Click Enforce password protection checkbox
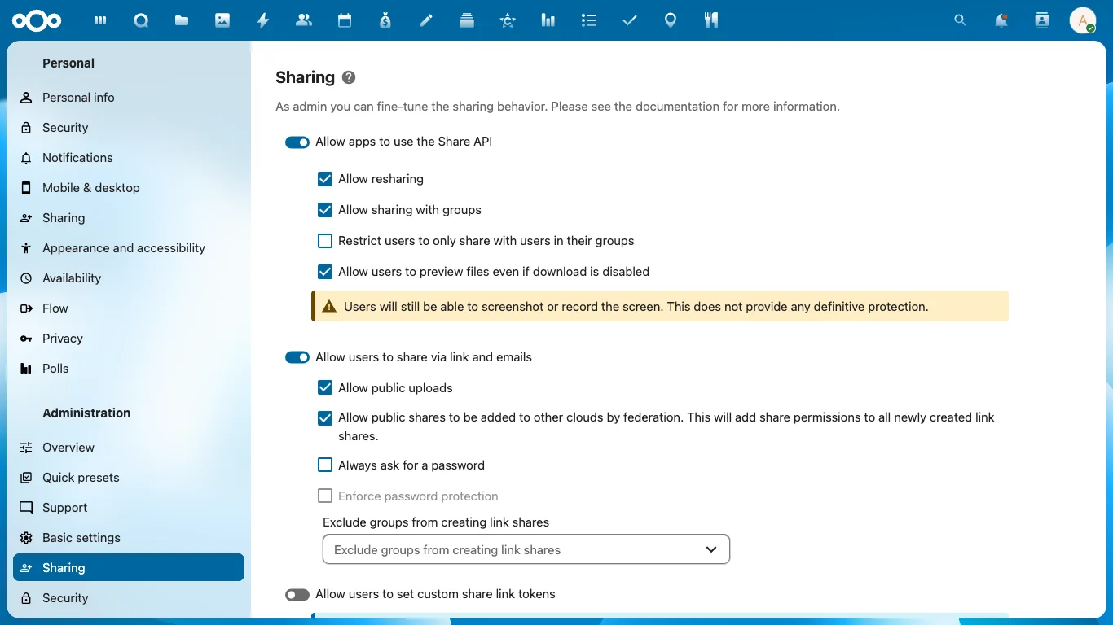This screenshot has height=625, width=1113. pos(325,496)
